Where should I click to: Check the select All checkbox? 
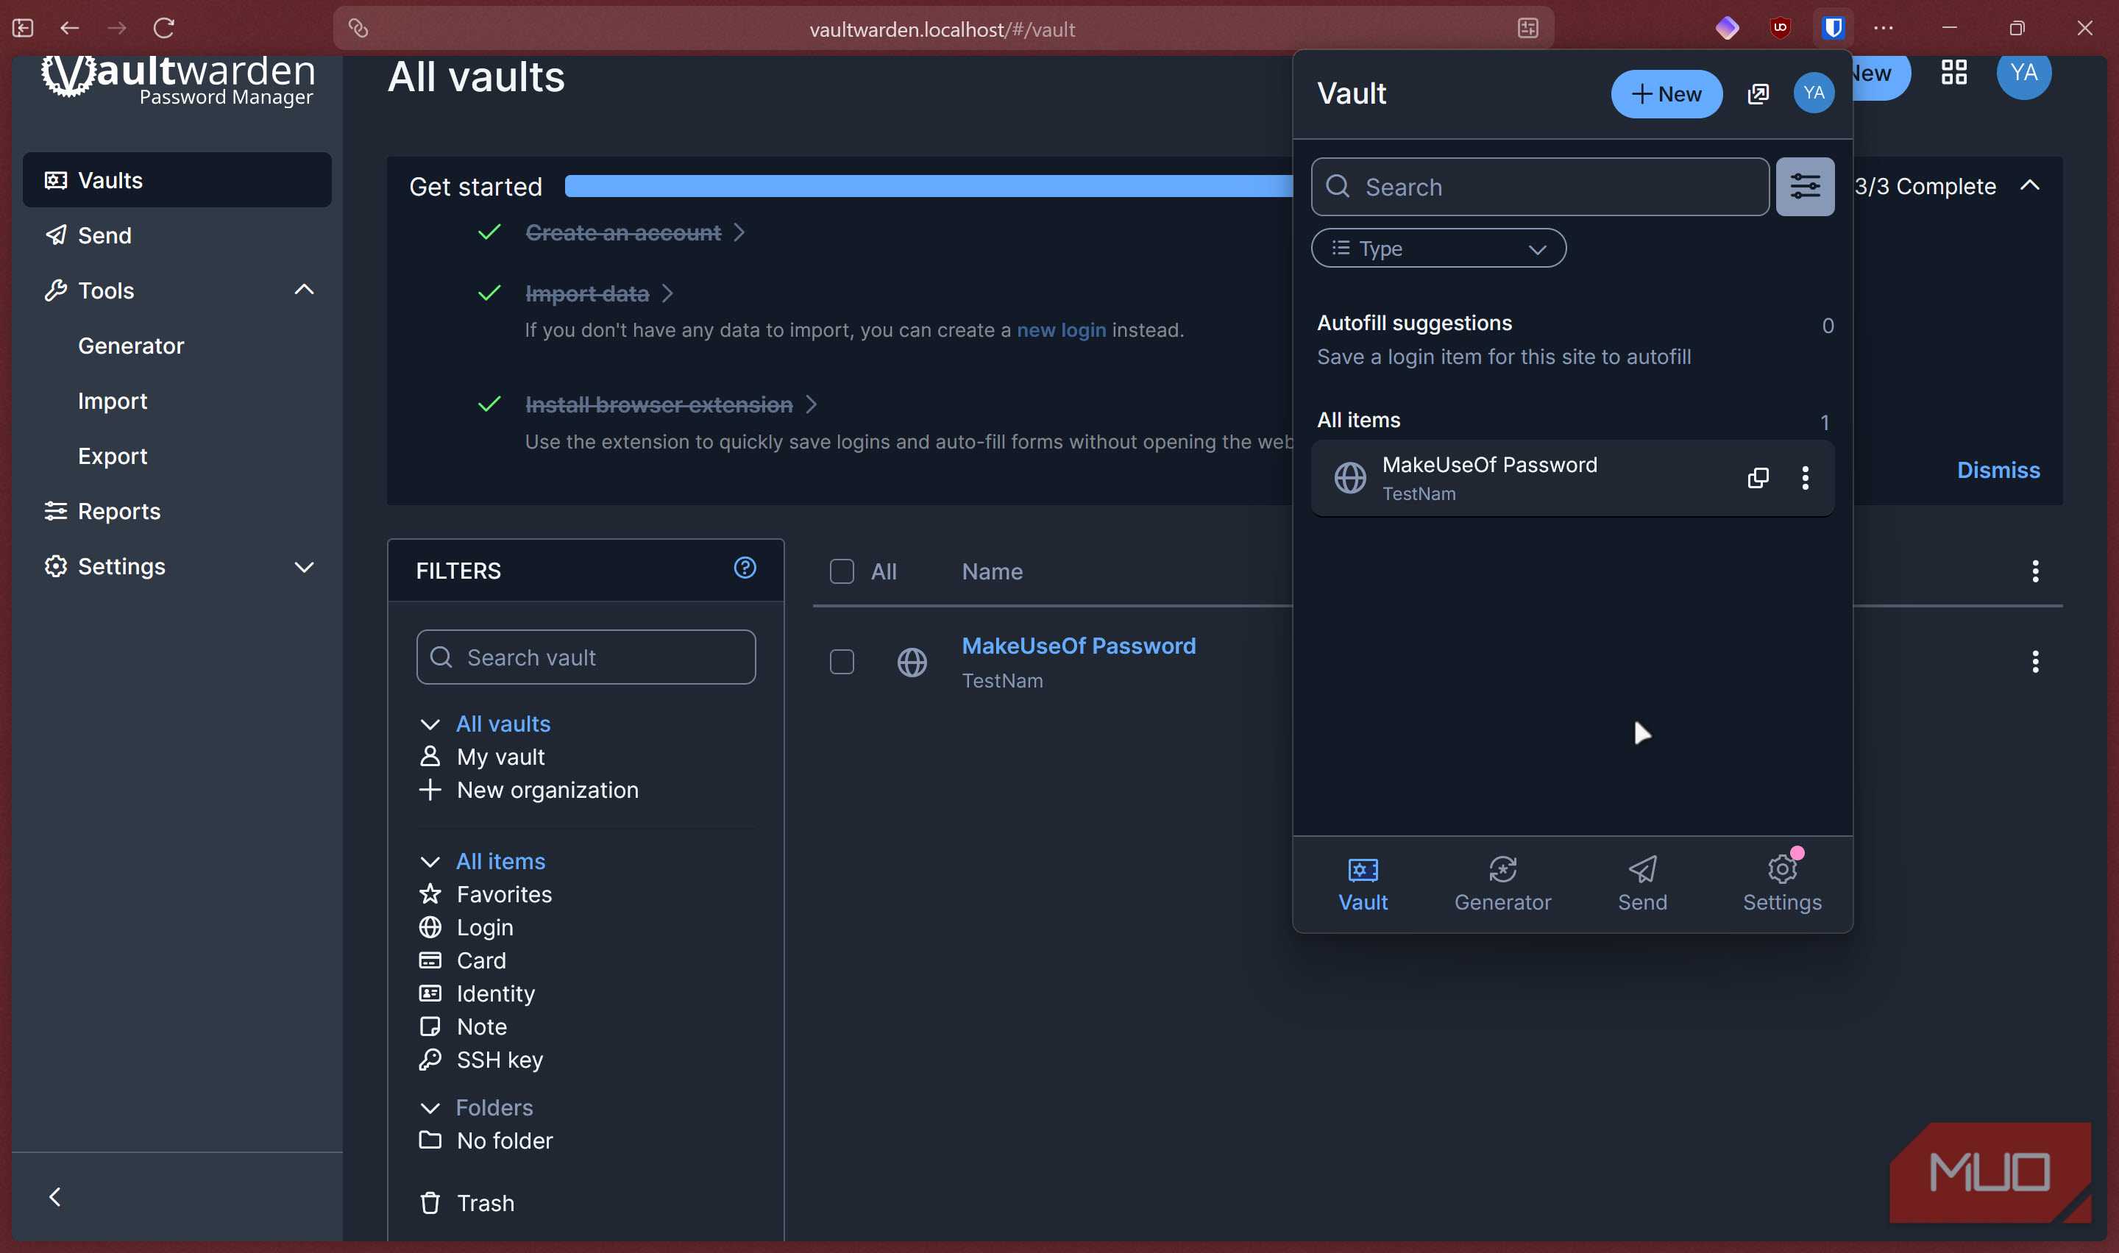(841, 571)
